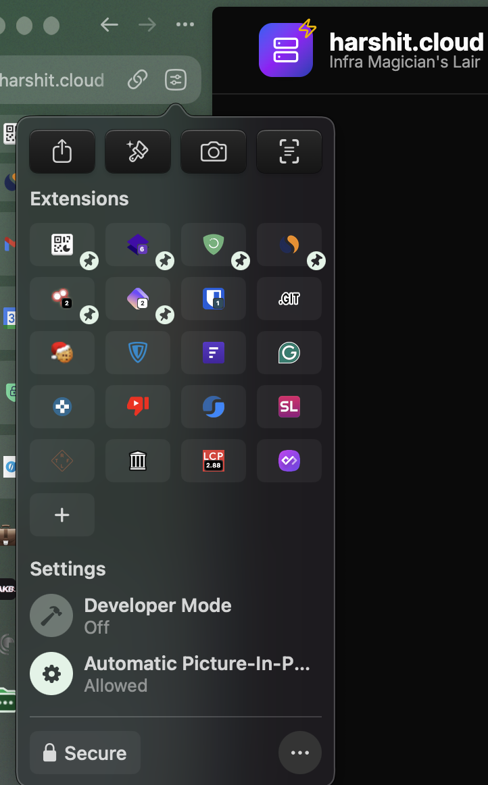Click the Secure lock button
The width and height of the screenshot is (488, 785).
pos(85,753)
